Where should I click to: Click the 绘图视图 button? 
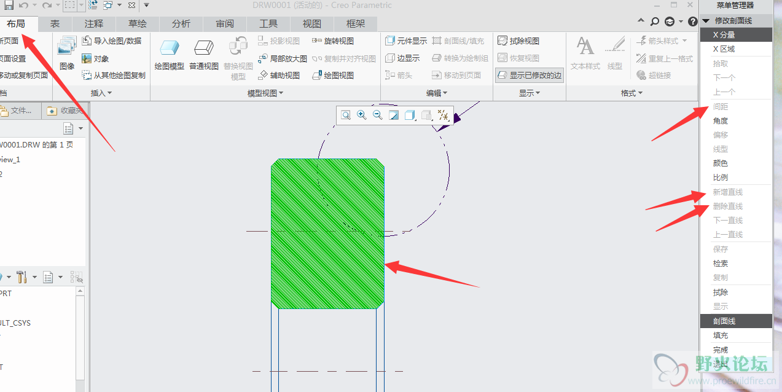tap(333, 76)
